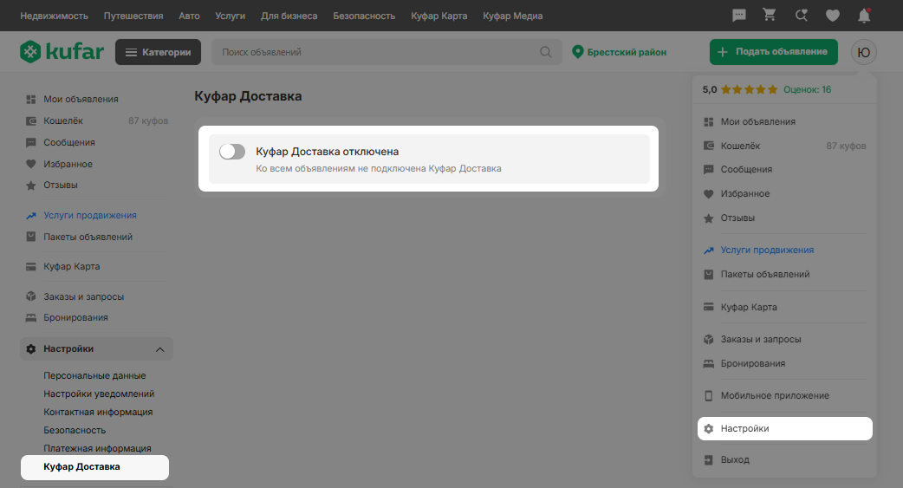This screenshot has height=488, width=903.
Task: Open the messages chat icon in top bar
Action: [x=739, y=16]
